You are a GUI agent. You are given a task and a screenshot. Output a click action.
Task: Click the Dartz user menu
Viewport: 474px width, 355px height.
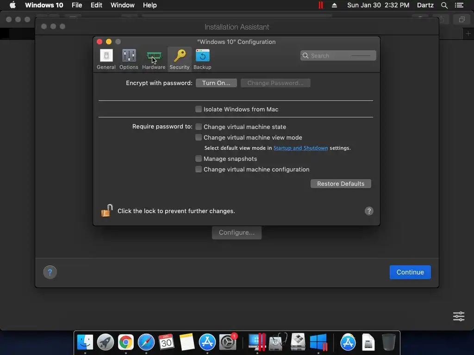coord(425,5)
